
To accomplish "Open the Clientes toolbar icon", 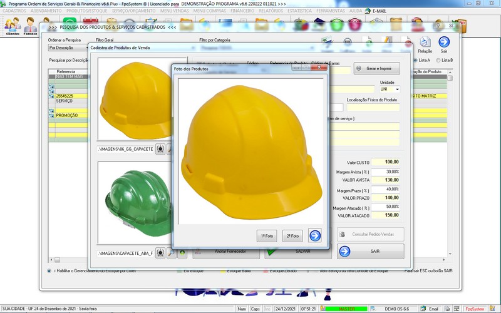I will (x=13, y=26).
